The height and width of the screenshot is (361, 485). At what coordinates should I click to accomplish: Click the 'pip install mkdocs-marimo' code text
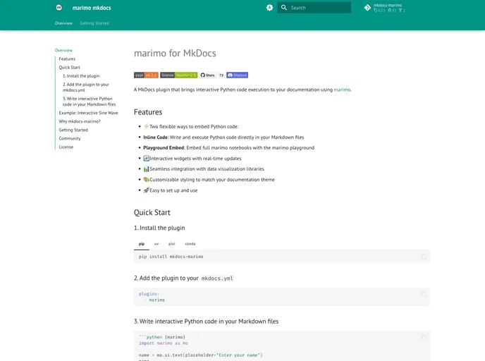pos(171,257)
